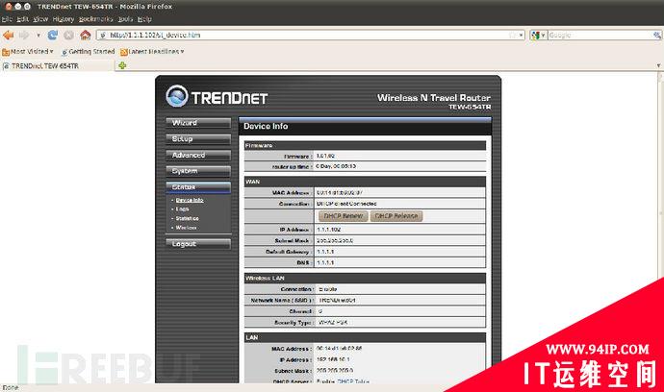Go home via the house icon

(86, 36)
